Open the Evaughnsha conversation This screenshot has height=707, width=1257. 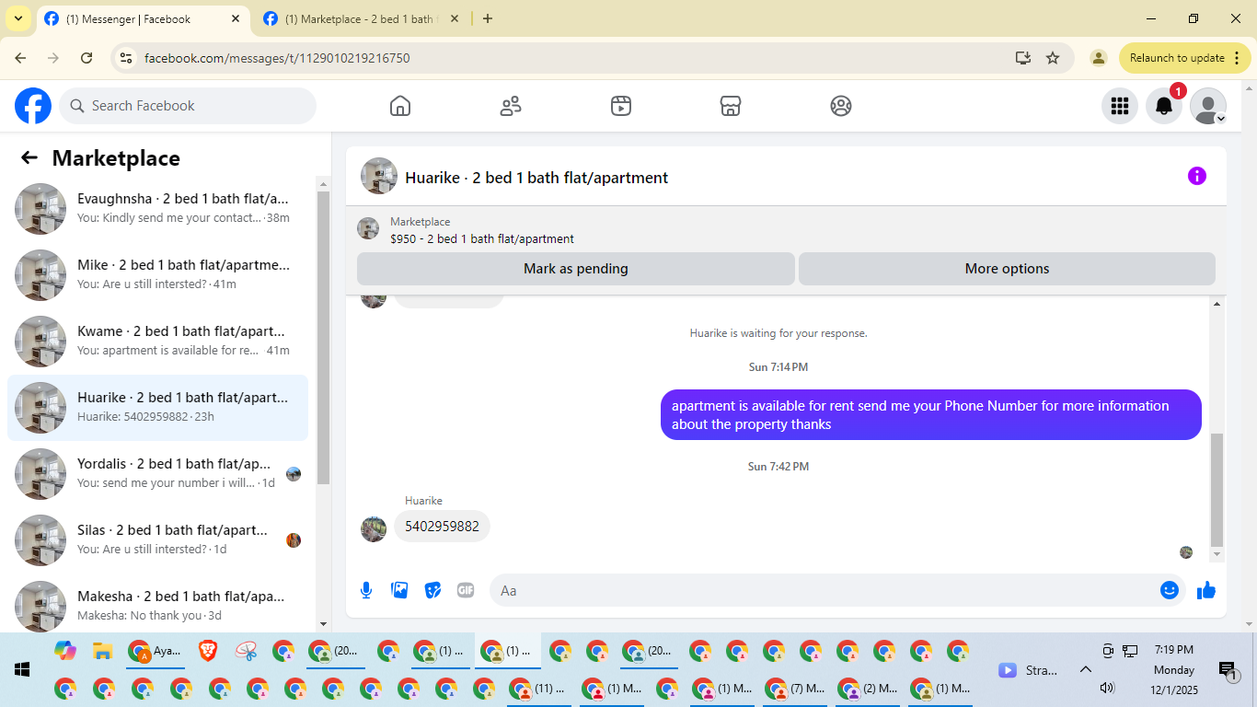157,209
